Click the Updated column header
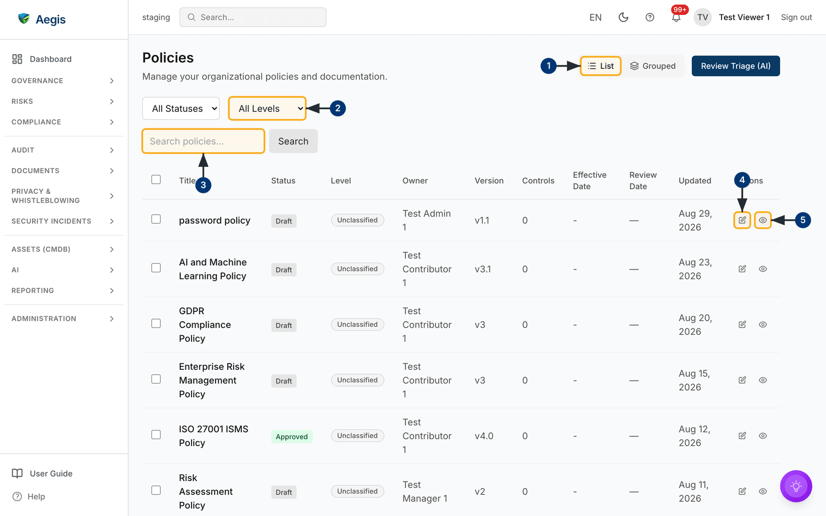 (x=695, y=181)
